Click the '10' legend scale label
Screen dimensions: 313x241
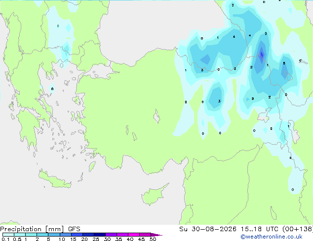pos(62,239)
